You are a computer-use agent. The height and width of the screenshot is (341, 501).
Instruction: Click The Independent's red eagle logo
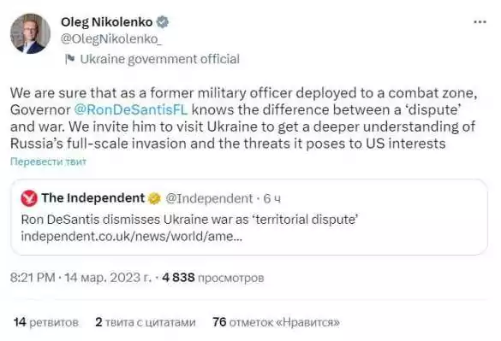29,198
